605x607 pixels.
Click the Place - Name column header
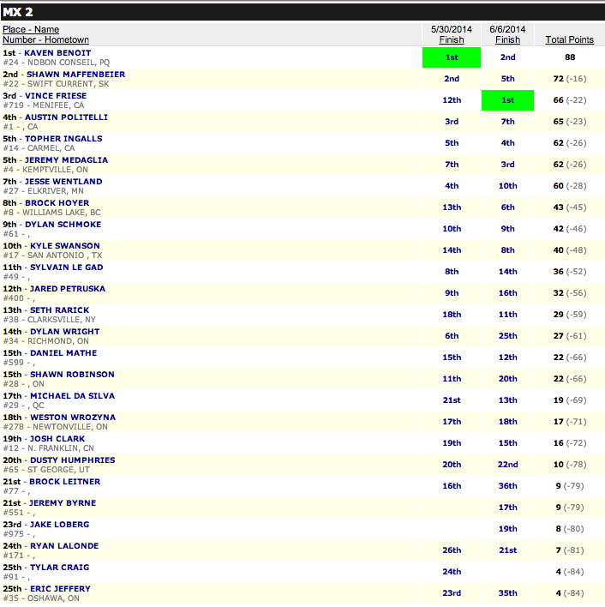click(31, 29)
